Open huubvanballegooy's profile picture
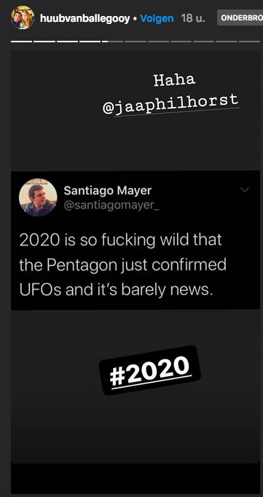The height and width of the screenshot is (497, 263). 23,17
